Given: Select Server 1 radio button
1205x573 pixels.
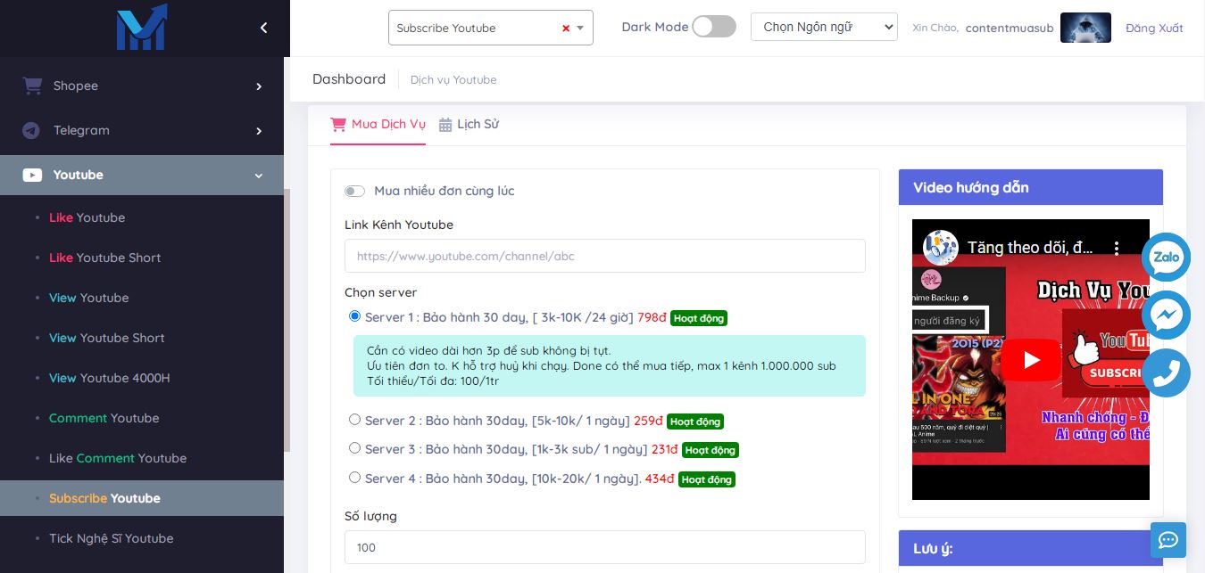Looking at the screenshot, I should click(355, 316).
